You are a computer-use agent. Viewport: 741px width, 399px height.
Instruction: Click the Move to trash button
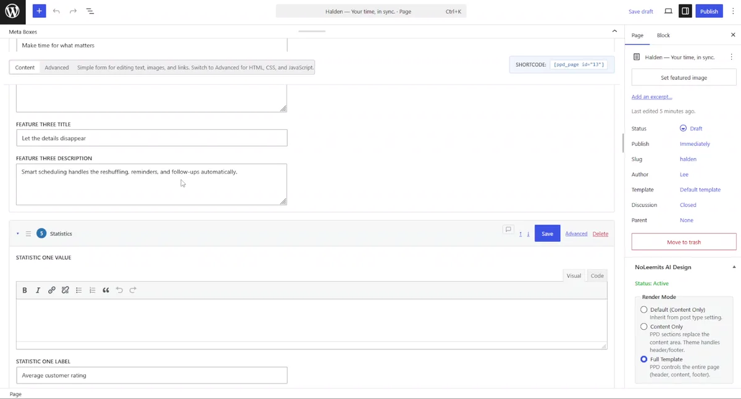point(684,242)
